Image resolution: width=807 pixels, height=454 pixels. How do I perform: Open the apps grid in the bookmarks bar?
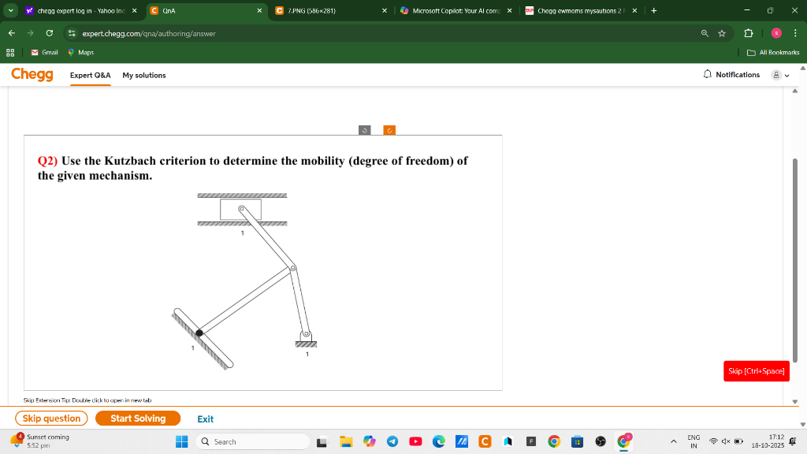point(10,53)
